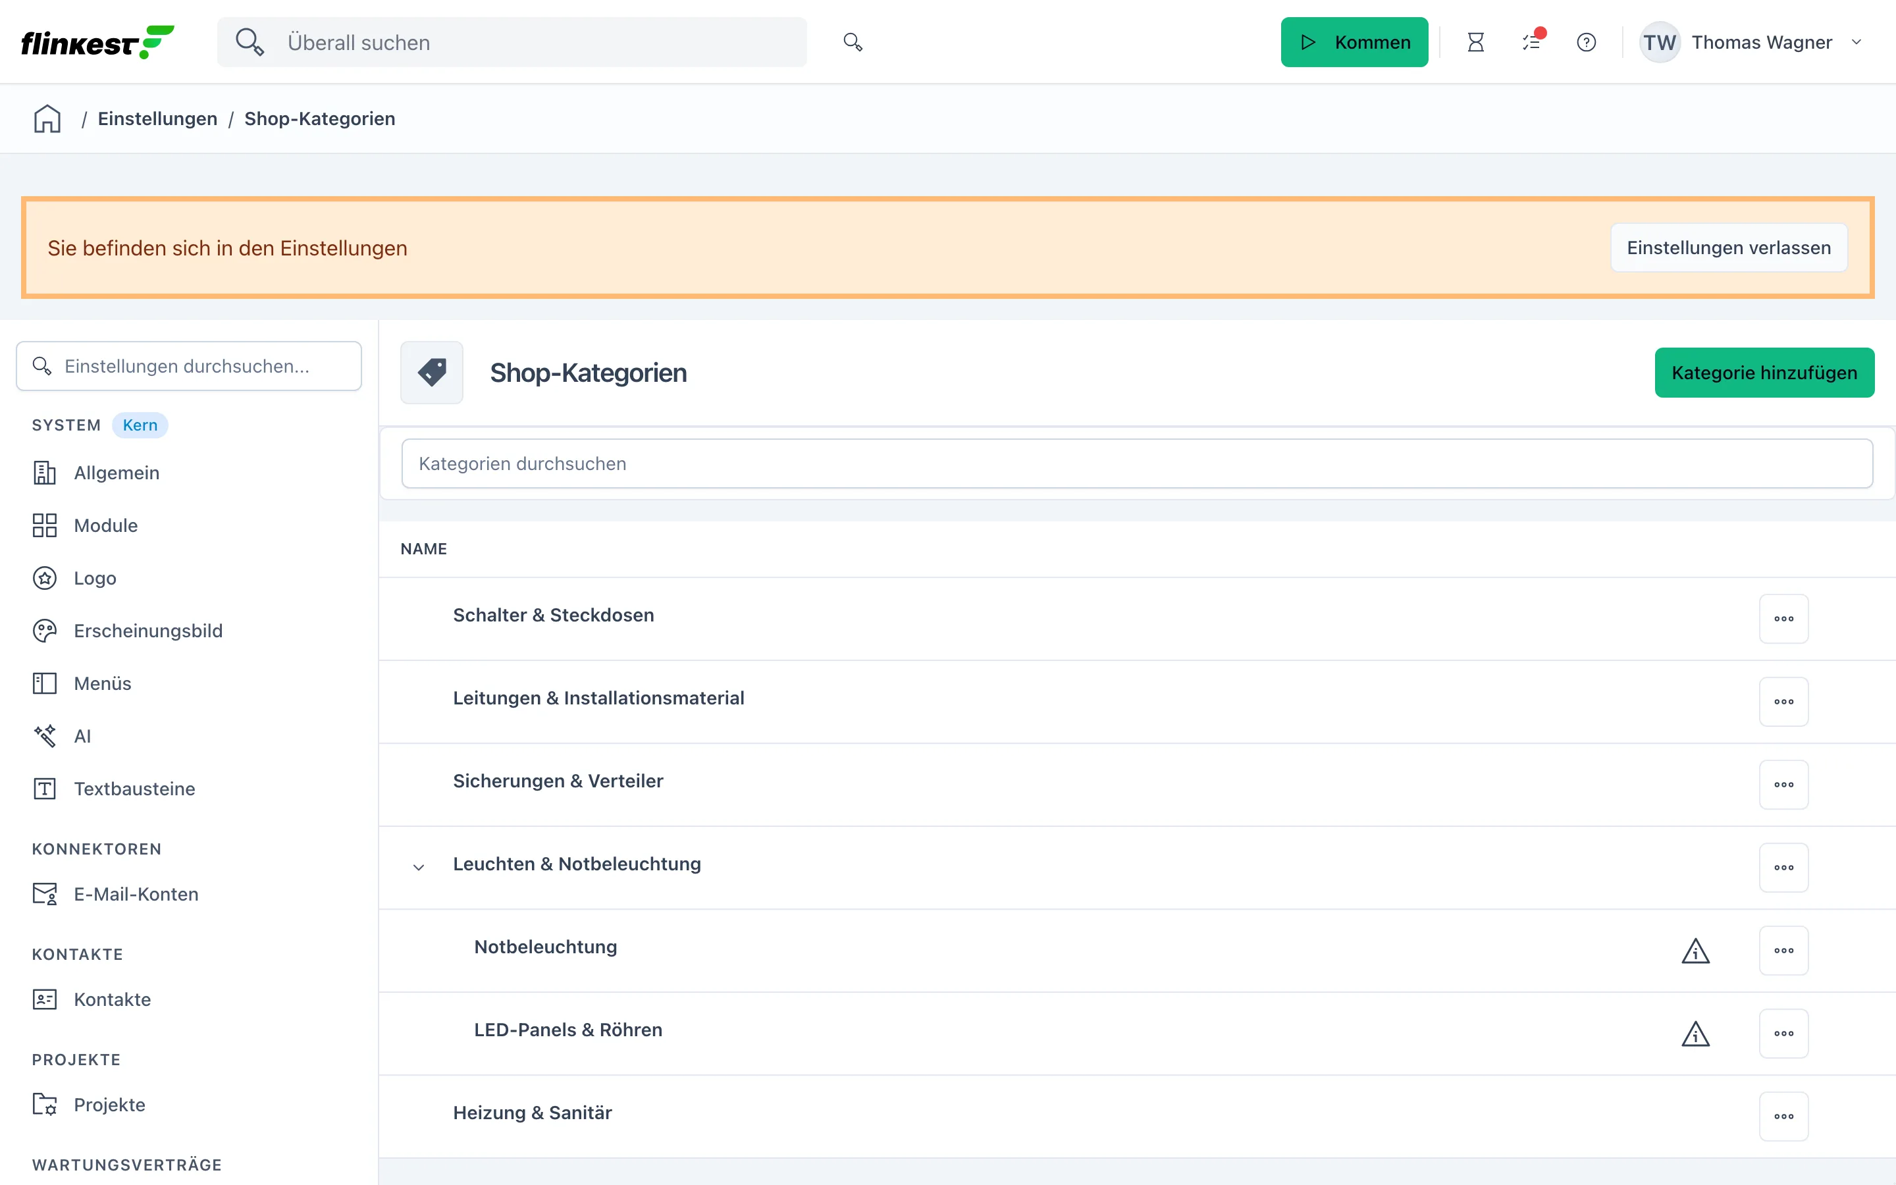This screenshot has width=1896, height=1185.
Task: Click the Kommen clock-in button
Action: tap(1354, 42)
